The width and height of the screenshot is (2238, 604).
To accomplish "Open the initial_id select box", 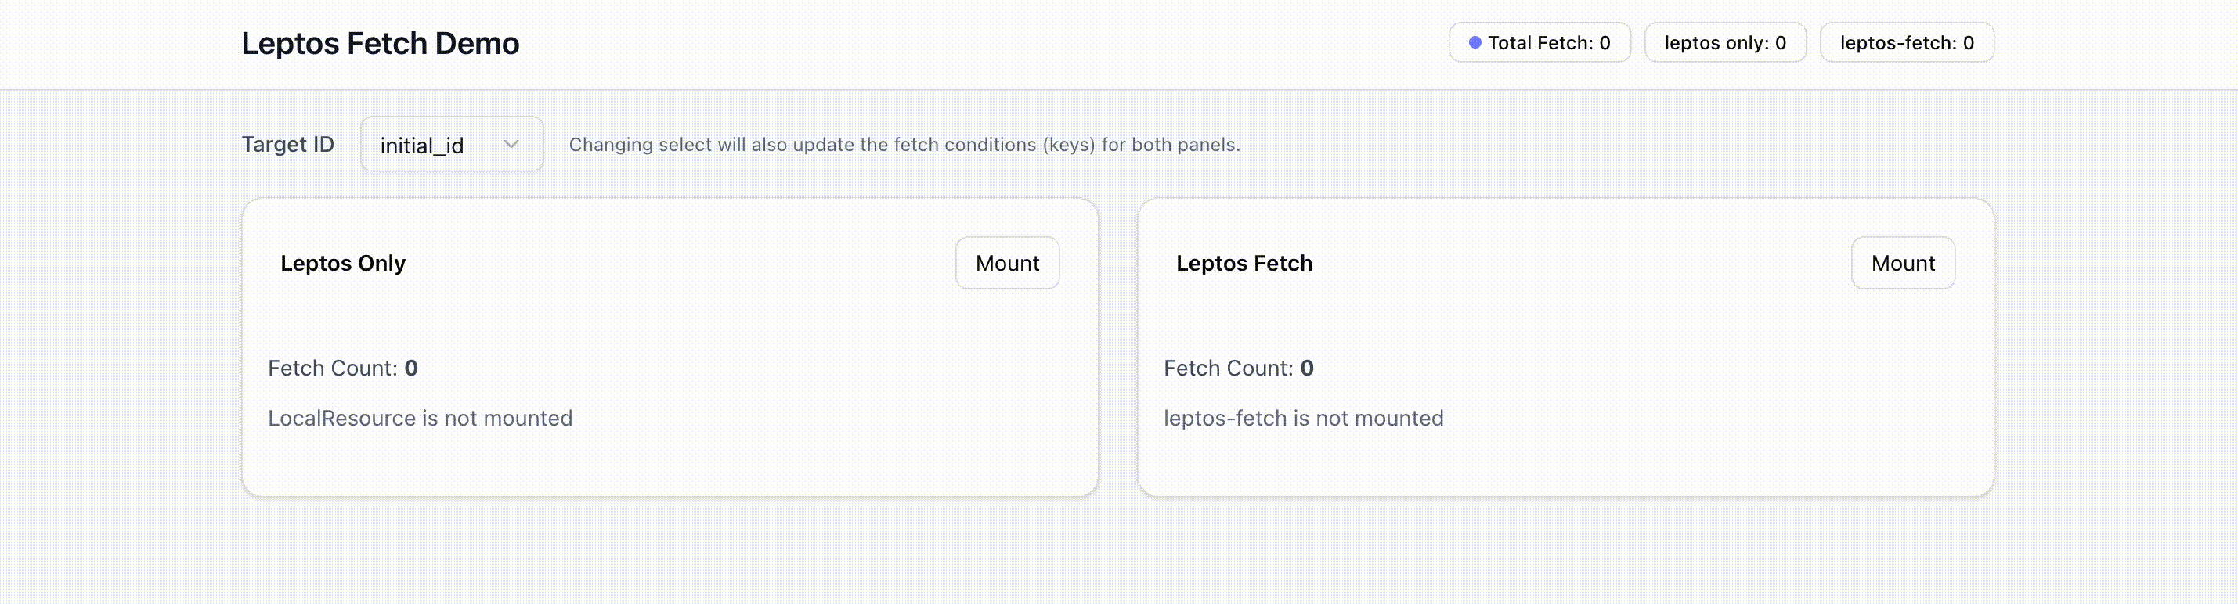I will [x=452, y=144].
